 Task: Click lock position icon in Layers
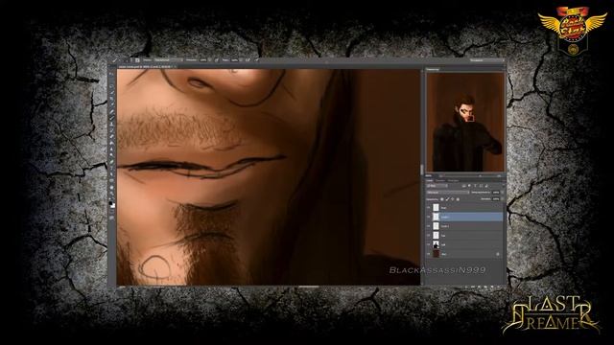point(453,199)
